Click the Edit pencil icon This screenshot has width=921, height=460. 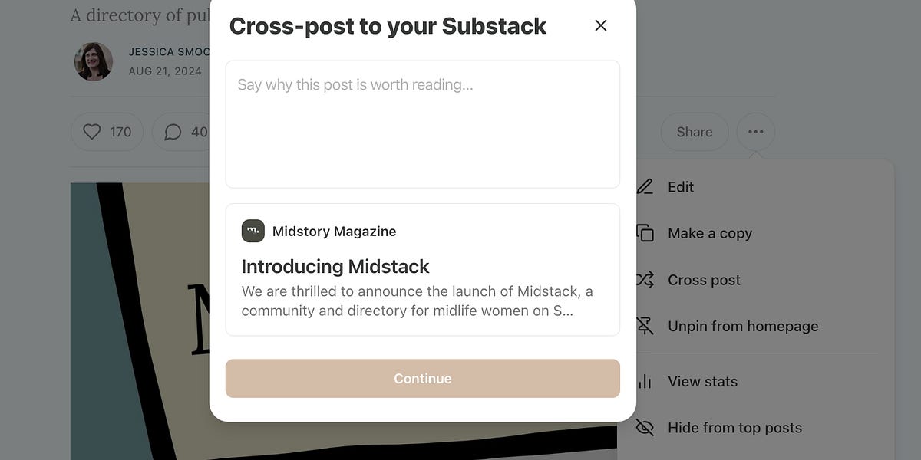[645, 186]
